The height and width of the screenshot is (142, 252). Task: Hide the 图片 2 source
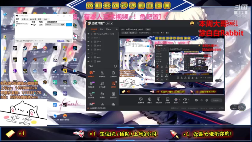tap(89, 57)
